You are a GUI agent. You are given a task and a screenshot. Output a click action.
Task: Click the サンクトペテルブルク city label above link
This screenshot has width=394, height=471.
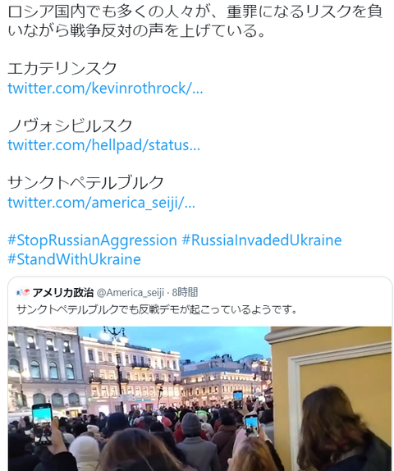point(85,183)
